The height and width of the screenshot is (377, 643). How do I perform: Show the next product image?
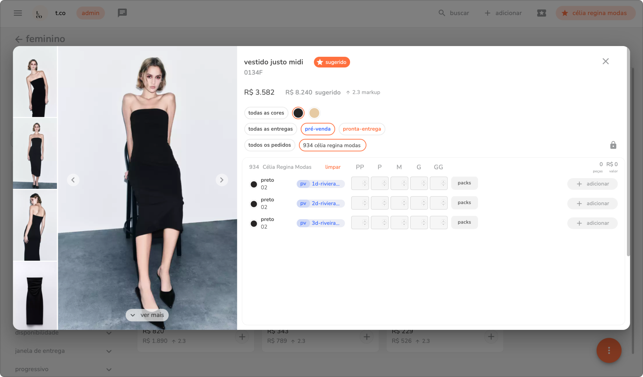tap(221, 180)
